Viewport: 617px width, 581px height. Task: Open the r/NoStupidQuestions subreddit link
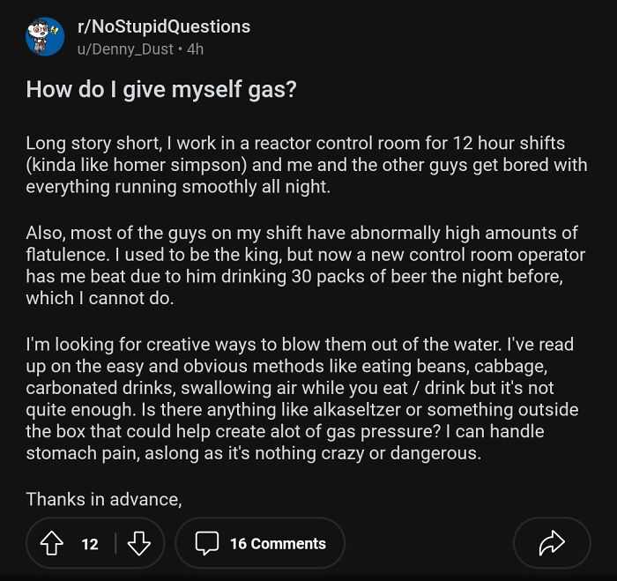pos(164,26)
